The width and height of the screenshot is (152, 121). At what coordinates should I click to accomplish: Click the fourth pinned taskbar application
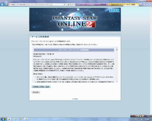(26, 119)
